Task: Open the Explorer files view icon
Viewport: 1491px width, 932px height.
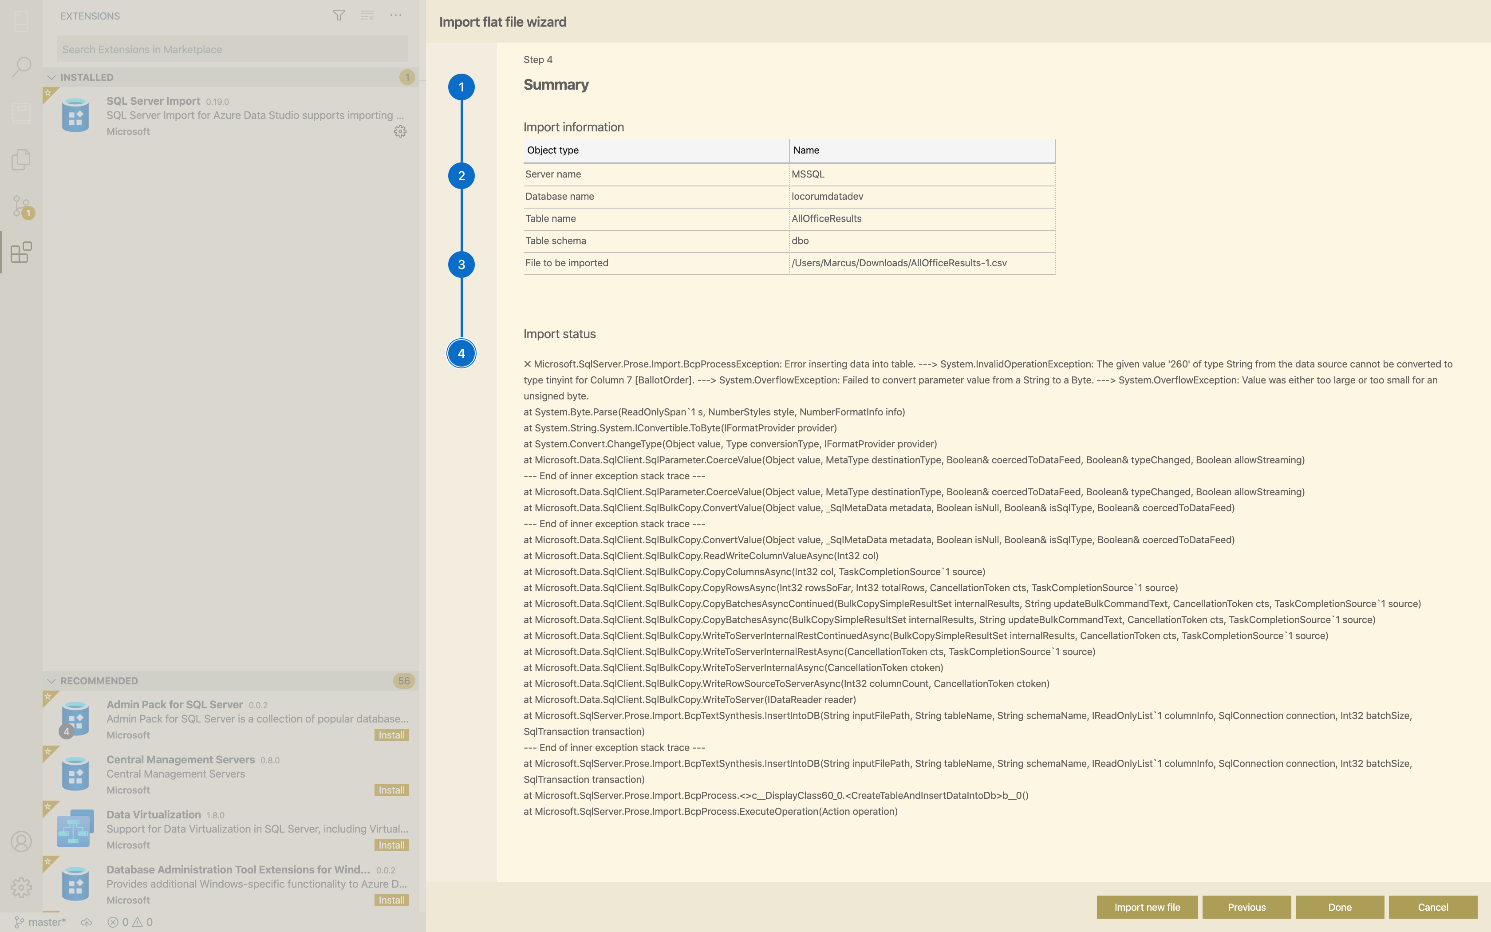Action: pos(22,159)
